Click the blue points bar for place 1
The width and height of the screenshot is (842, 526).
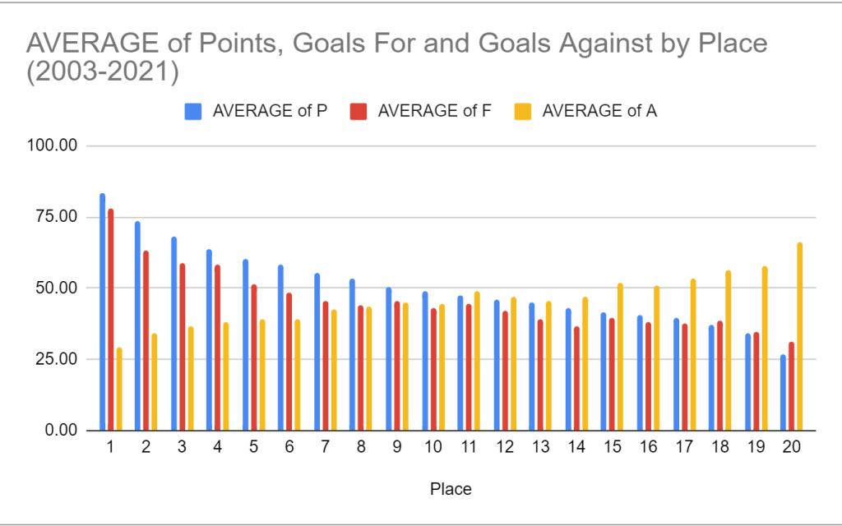[x=103, y=312]
